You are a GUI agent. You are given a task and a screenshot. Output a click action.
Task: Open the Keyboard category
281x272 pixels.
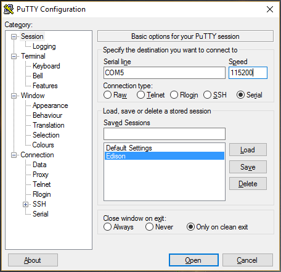coord(46,66)
